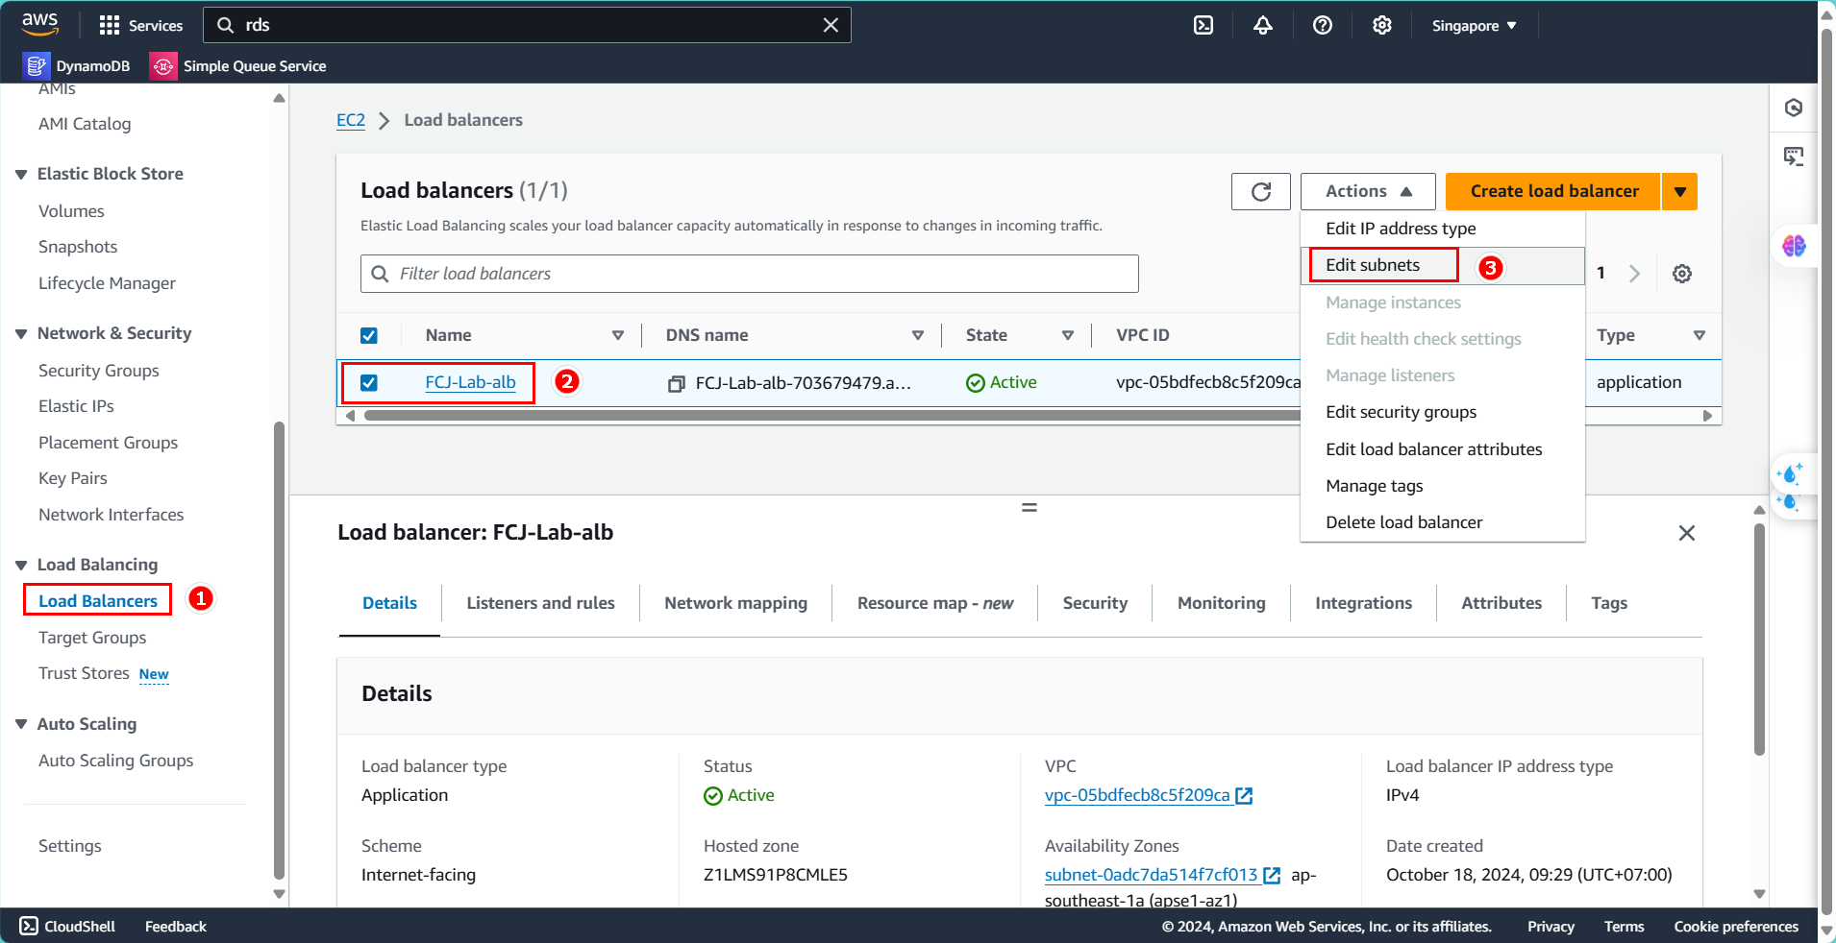The height and width of the screenshot is (943, 1836).
Task: Go to next page of load balancers
Action: coord(1634,274)
